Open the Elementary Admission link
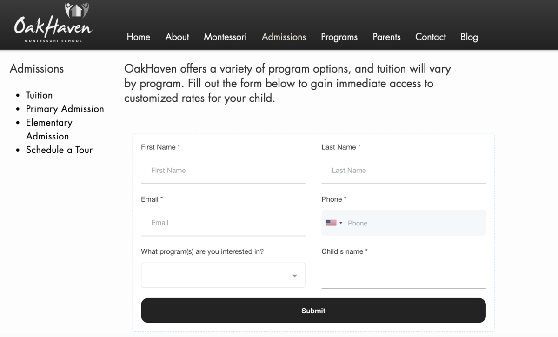 (x=49, y=129)
